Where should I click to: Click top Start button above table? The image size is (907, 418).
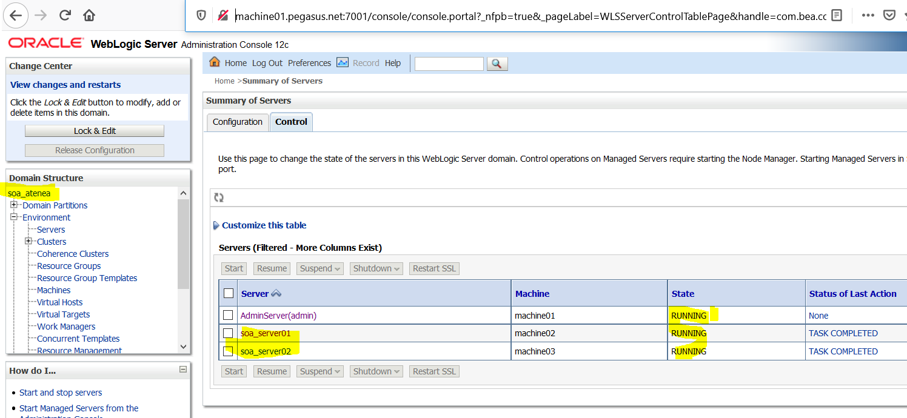(234, 268)
